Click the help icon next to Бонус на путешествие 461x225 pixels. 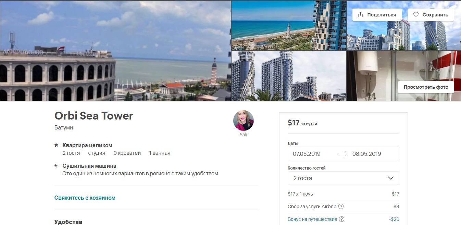coord(341,219)
